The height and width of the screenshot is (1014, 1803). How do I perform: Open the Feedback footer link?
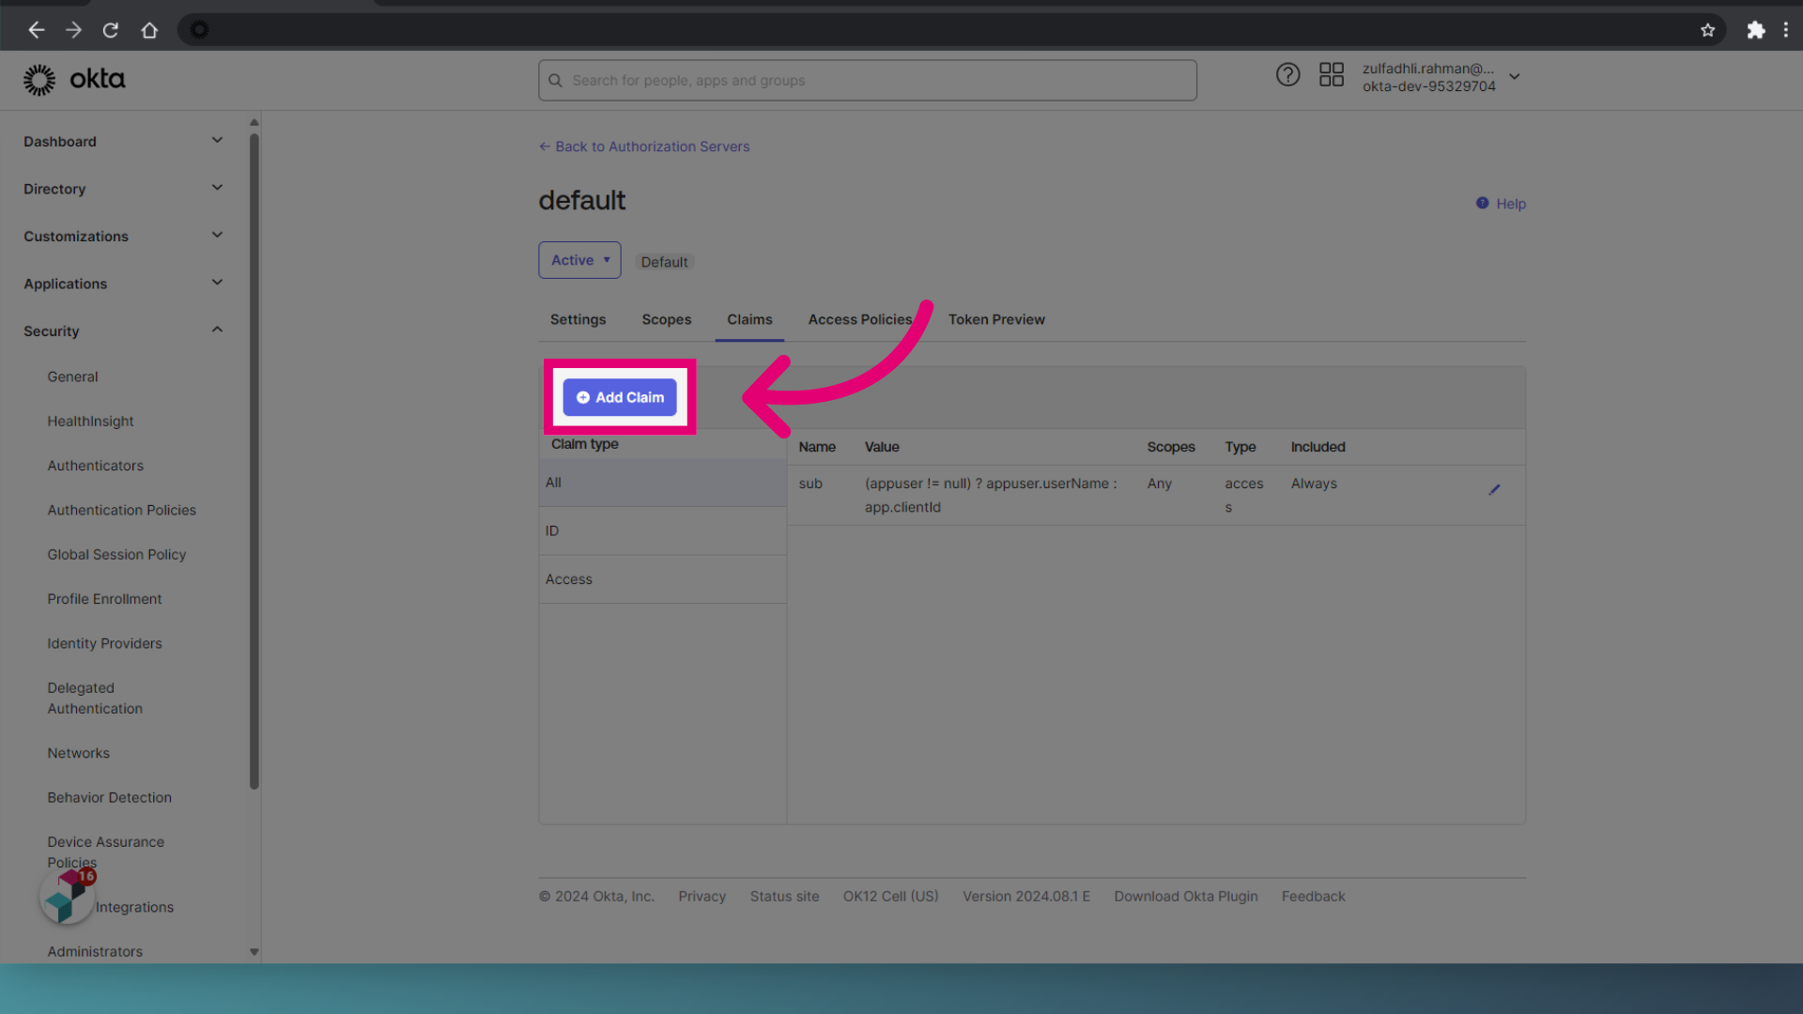1313,897
